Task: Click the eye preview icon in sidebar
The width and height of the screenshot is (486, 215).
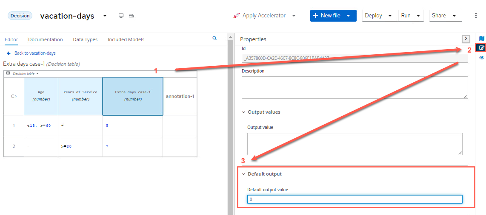Action: pos(481,58)
